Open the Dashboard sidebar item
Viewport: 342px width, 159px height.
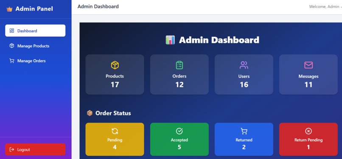35,31
